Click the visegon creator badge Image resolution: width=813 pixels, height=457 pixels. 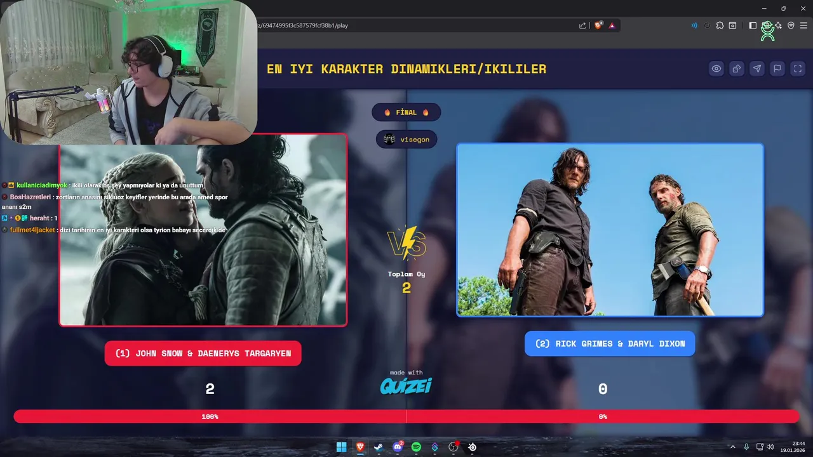406,139
